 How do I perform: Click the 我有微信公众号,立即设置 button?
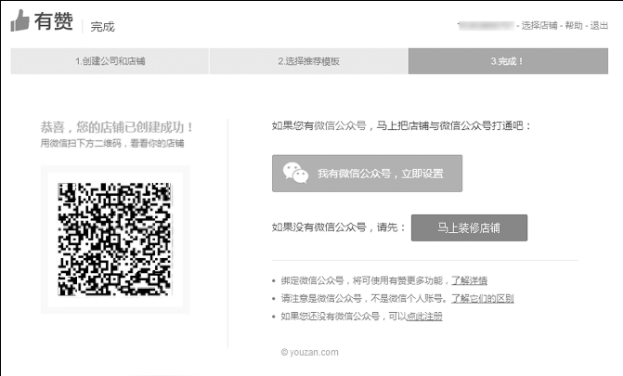pyautogui.click(x=367, y=174)
